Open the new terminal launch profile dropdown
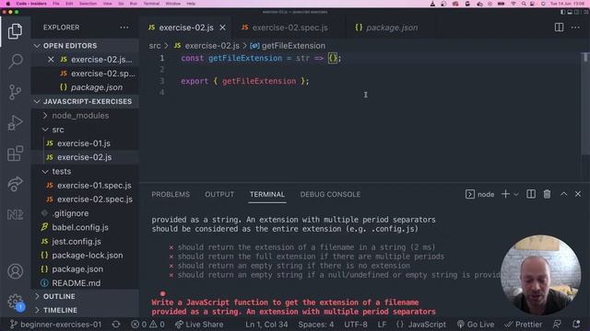The width and height of the screenshot is (590, 331). [x=516, y=194]
